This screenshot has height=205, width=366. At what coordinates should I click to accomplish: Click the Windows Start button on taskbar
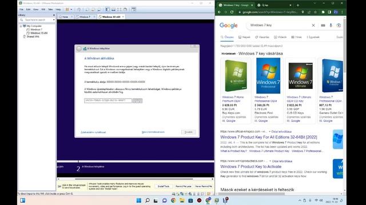(138, 200)
